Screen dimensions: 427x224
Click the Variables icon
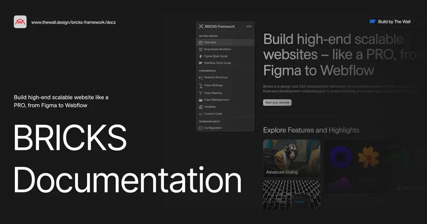(201, 107)
